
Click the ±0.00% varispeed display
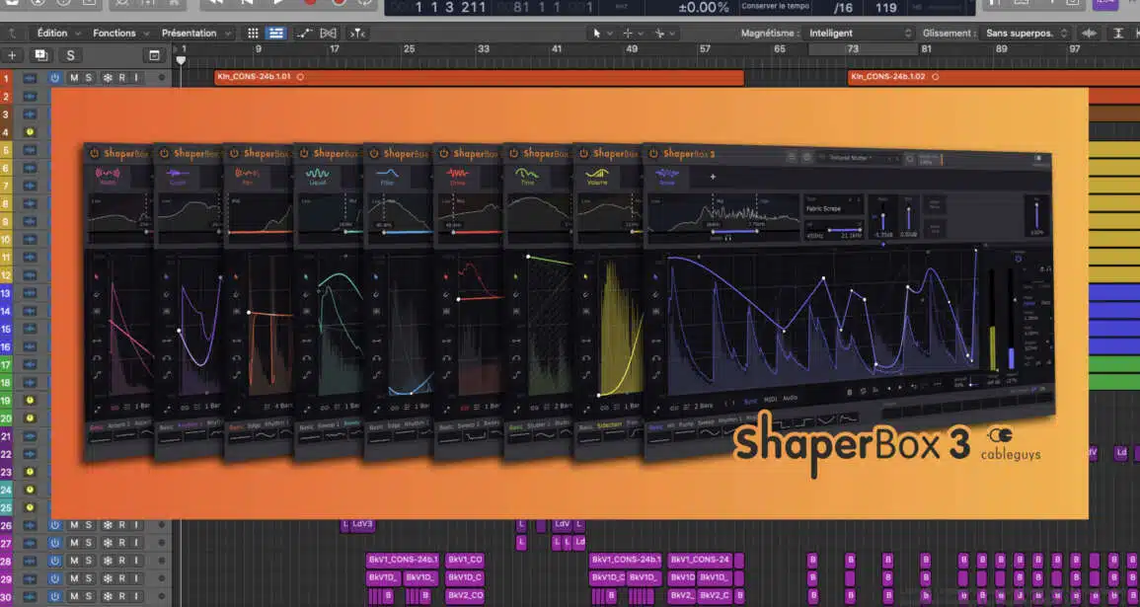(x=703, y=8)
